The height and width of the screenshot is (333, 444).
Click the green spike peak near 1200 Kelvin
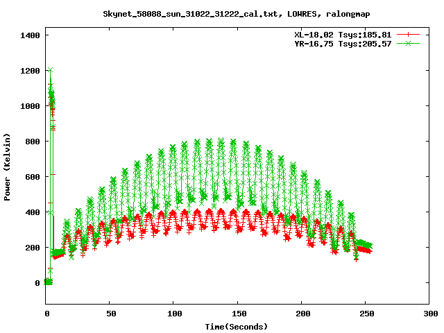pyautogui.click(x=51, y=70)
